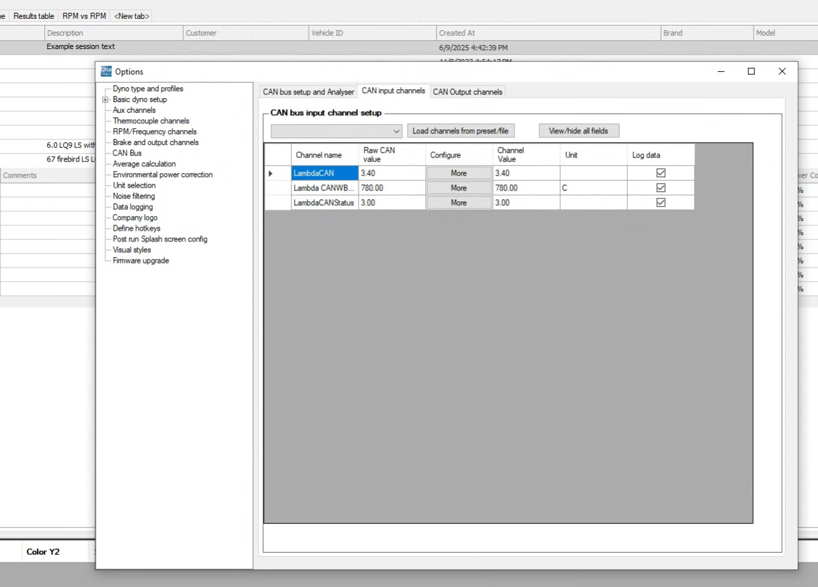The image size is (818, 587).
Task: Open Environmental power correction settings
Action: 163,174
